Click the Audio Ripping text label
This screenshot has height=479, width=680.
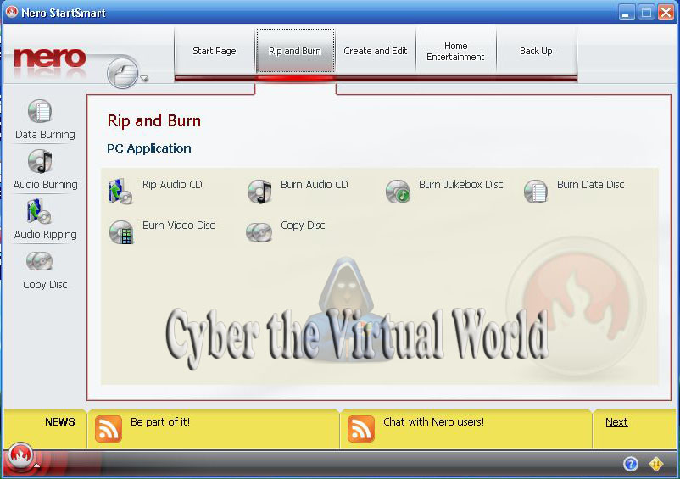(x=46, y=235)
